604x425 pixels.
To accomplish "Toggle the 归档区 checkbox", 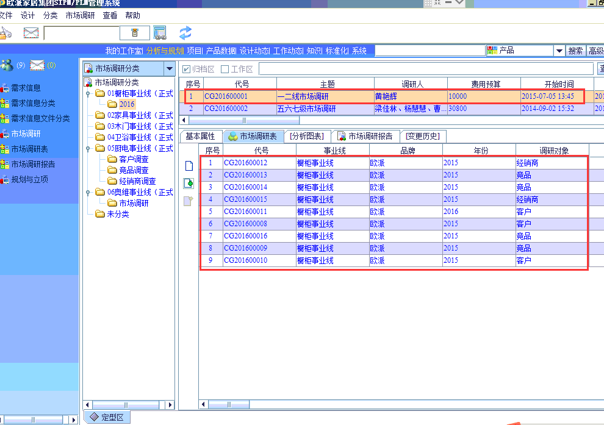I will pyautogui.click(x=187, y=69).
